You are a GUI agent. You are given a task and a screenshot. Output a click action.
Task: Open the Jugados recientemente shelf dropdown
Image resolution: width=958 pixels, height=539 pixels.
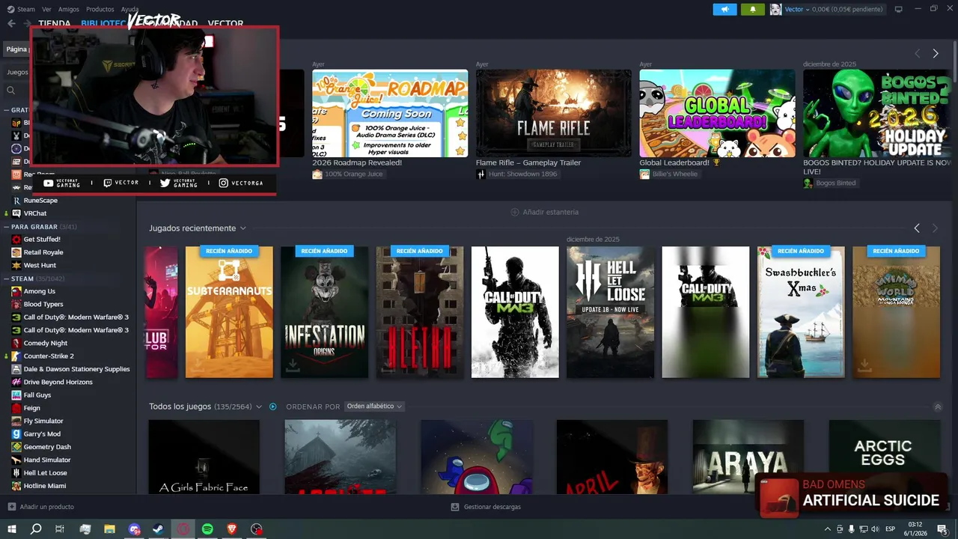pyautogui.click(x=242, y=228)
